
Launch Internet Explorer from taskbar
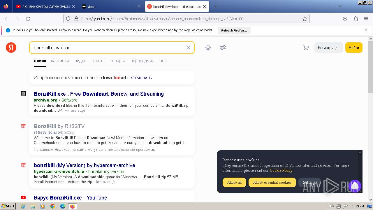pos(23,206)
